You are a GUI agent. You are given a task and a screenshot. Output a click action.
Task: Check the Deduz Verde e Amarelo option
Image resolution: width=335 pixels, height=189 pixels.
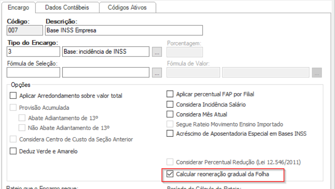[x=13, y=151]
